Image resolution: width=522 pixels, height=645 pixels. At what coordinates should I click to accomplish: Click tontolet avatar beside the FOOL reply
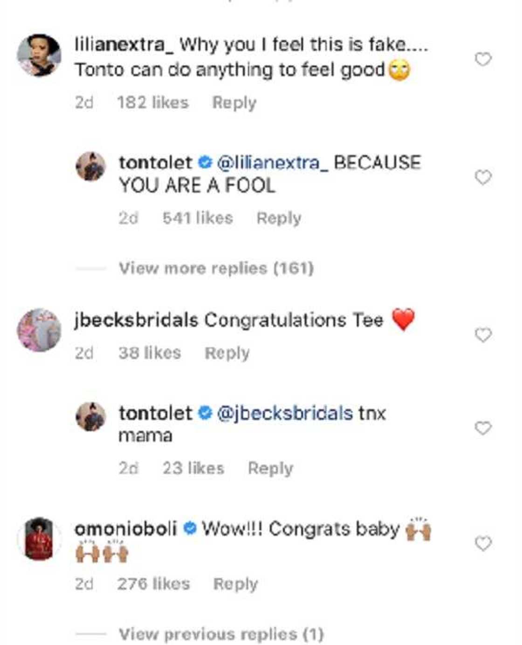point(91,166)
